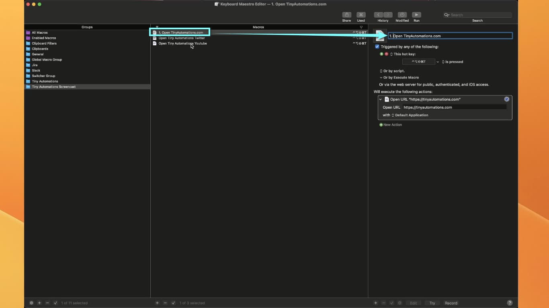Add an action using bottom plus button
Screen dimensions: 549x308
[x=376, y=303]
